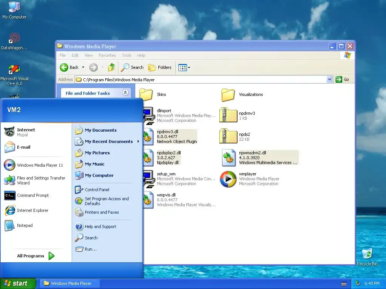Open Set Program Access and Defaults
Viewport: 386px width, 289px height.
(x=107, y=201)
